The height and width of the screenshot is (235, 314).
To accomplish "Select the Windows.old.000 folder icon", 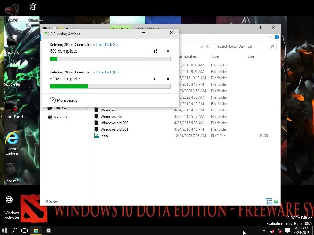I will pos(97,123).
